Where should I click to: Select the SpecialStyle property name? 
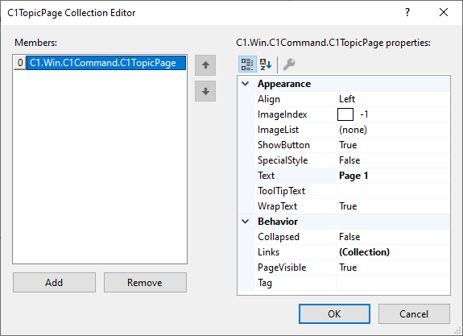pyautogui.click(x=283, y=160)
